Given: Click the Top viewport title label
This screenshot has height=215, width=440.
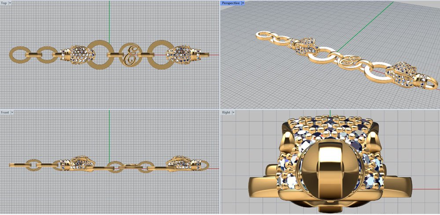Looking at the screenshot, I should (x=4, y=3).
